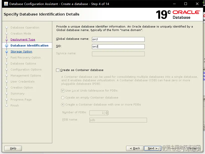Go back with the Back button
This screenshot has width=205, height=154.
coord(135,148)
